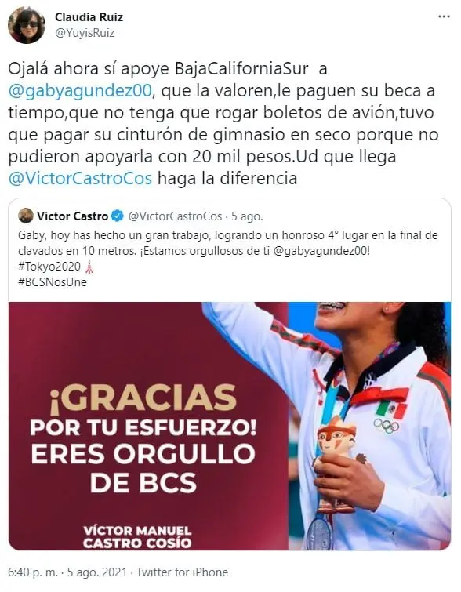Click the blue verified badge next to Víctor Castro
This screenshot has height=592, width=461.
point(118,216)
